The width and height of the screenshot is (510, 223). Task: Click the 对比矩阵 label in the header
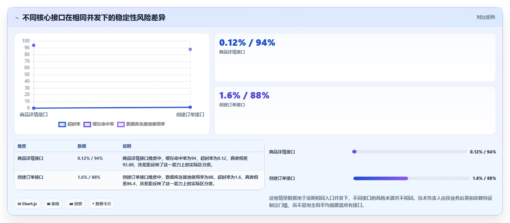(x=486, y=17)
